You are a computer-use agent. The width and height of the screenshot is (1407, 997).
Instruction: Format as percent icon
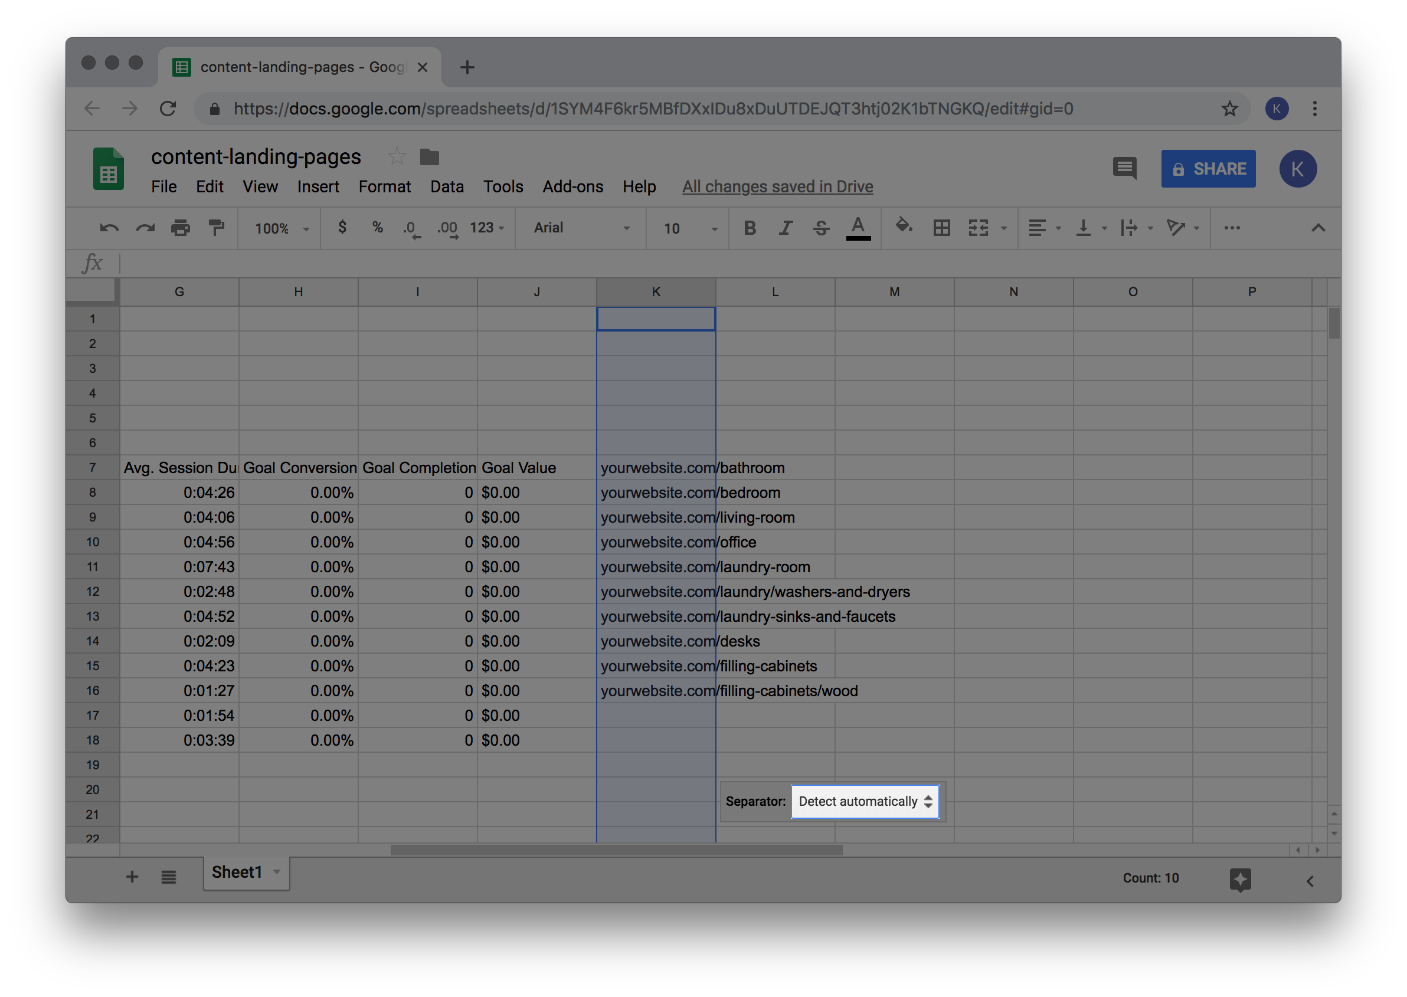(x=378, y=228)
